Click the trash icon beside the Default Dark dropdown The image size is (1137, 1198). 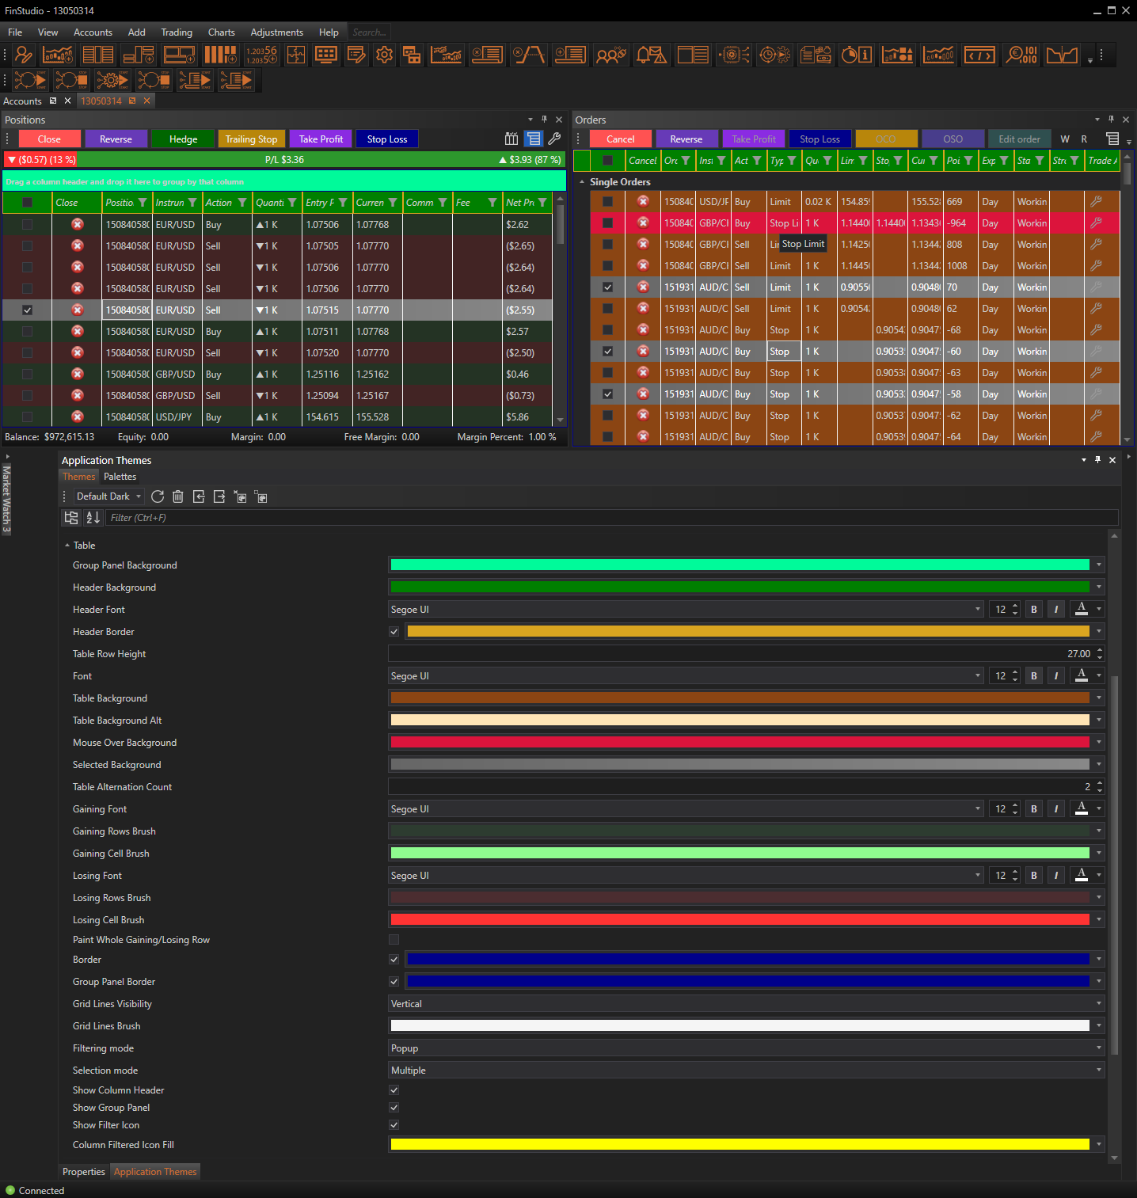(178, 496)
